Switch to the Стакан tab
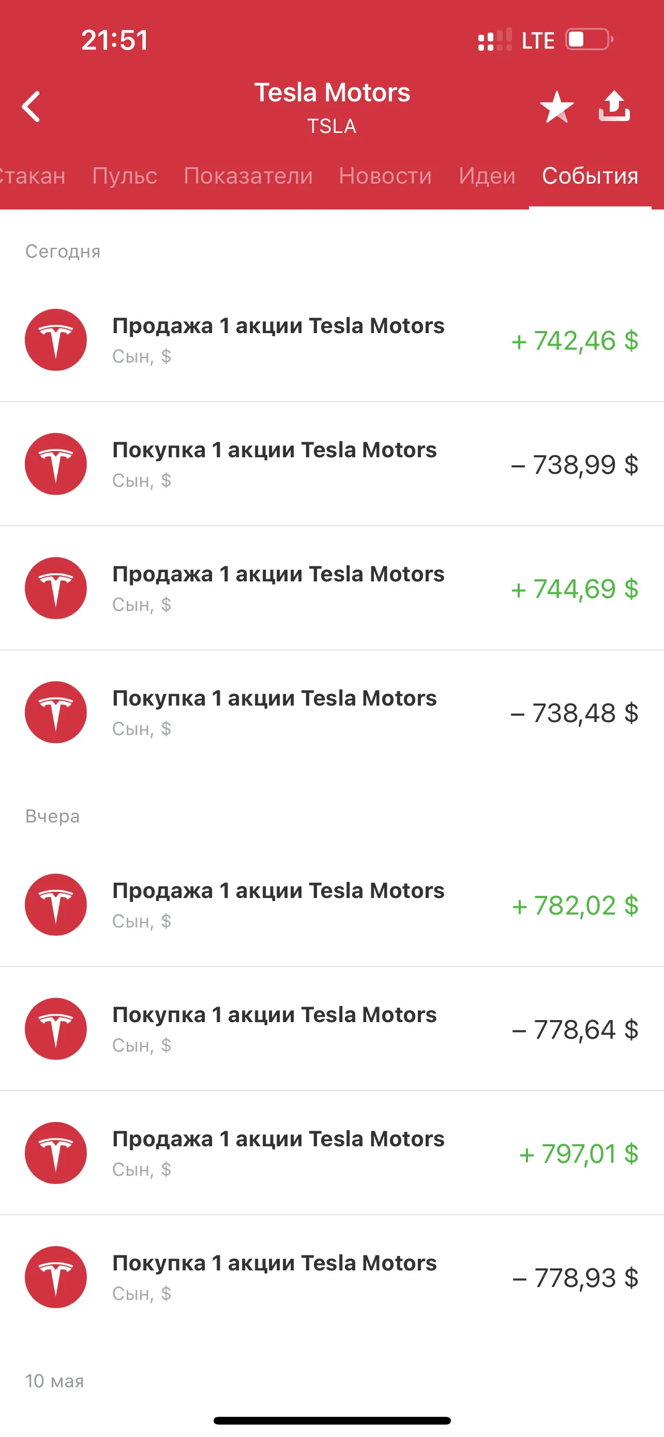This screenshot has height=1437, width=664. coord(33,176)
